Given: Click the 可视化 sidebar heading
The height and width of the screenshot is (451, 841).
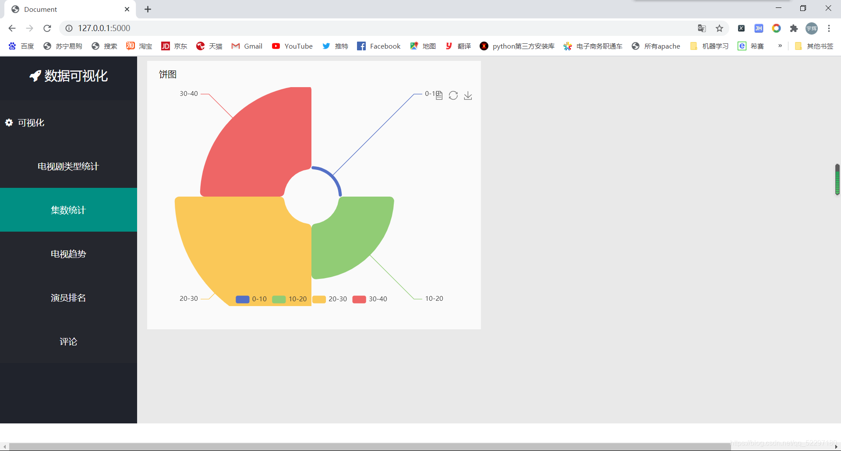Looking at the screenshot, I should point(31,123).
